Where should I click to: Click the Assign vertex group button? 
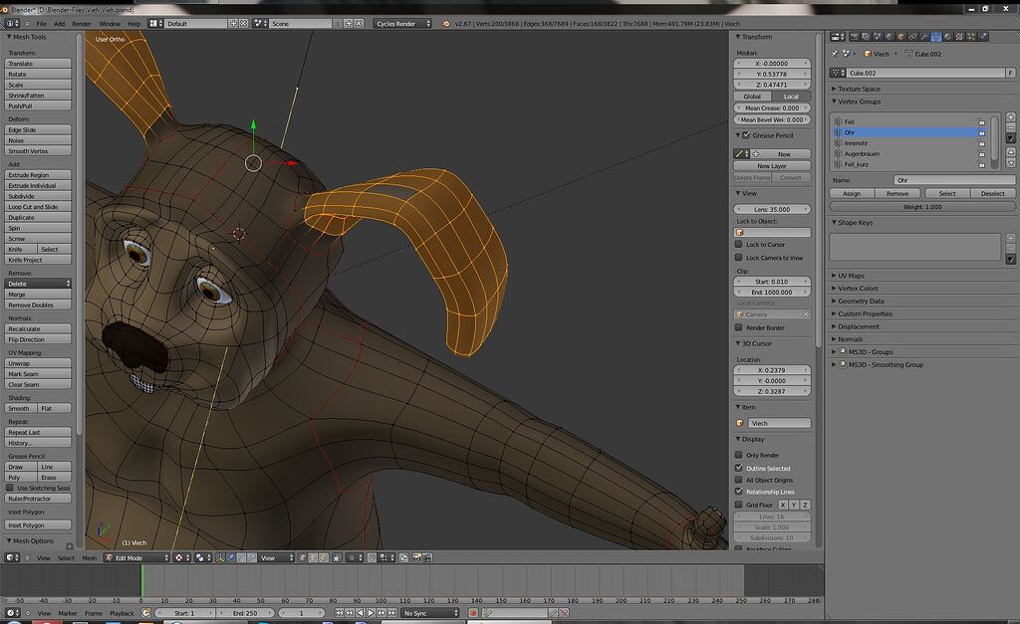tap(852, 193)
